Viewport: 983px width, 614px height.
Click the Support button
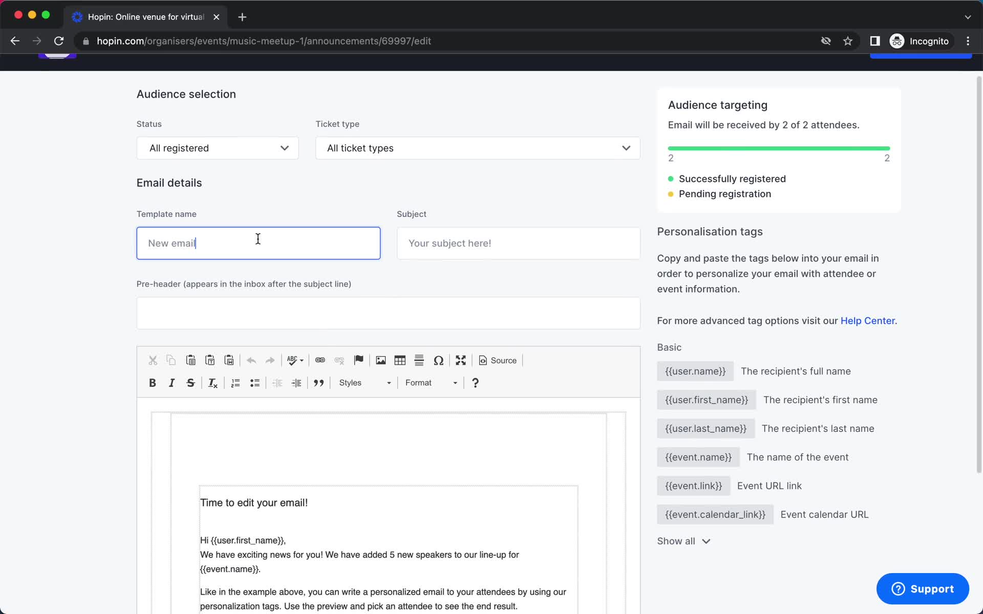(x=922, y=588)
